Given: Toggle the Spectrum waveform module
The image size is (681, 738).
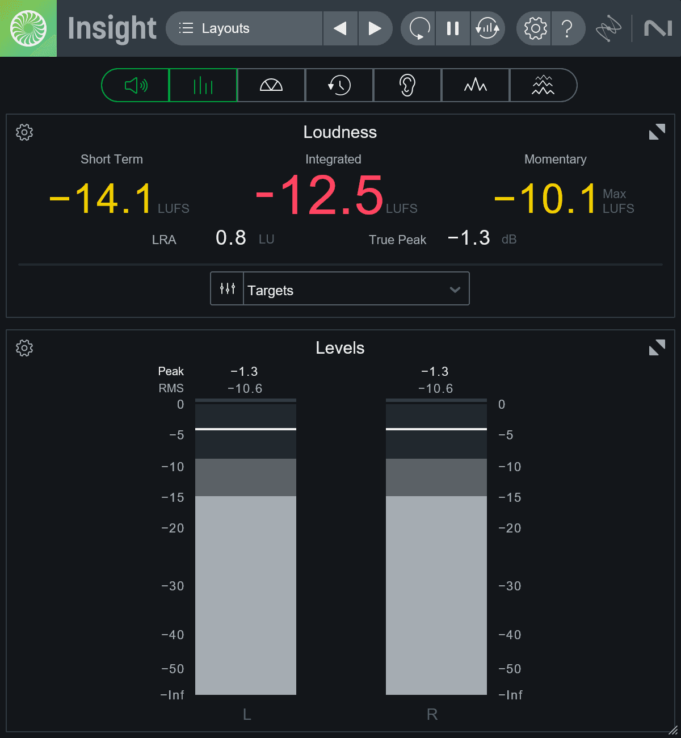Looking at the screenshot, I should [x=476, y=86].
